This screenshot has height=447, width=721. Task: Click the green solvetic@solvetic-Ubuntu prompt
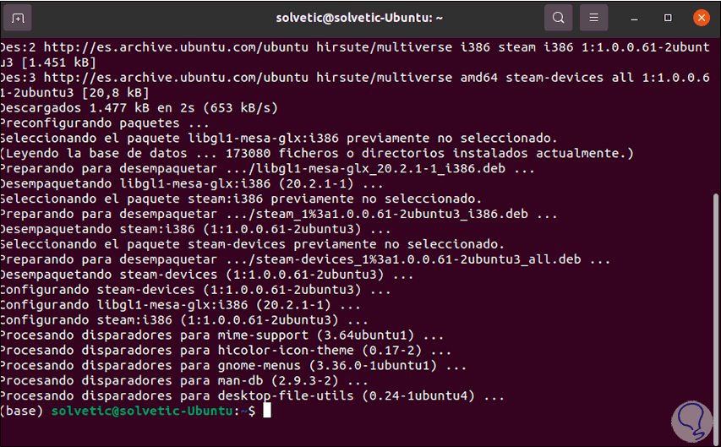tap(143, 411)
